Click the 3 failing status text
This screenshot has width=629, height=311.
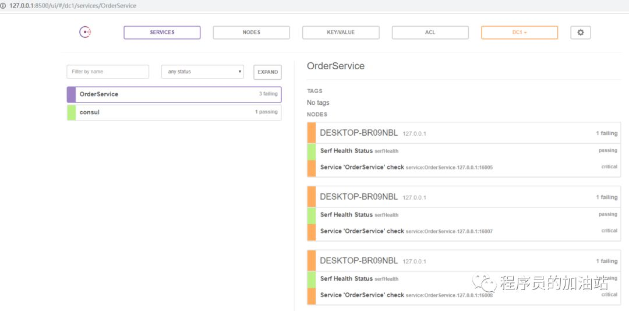click(268, 94)
